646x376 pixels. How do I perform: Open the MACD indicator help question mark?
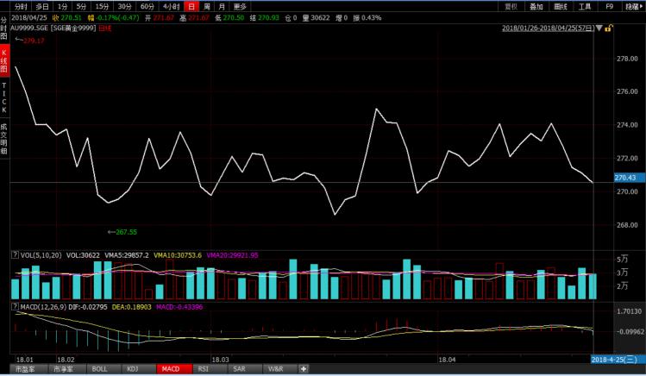pyautogui.click(x=15, y=306)
